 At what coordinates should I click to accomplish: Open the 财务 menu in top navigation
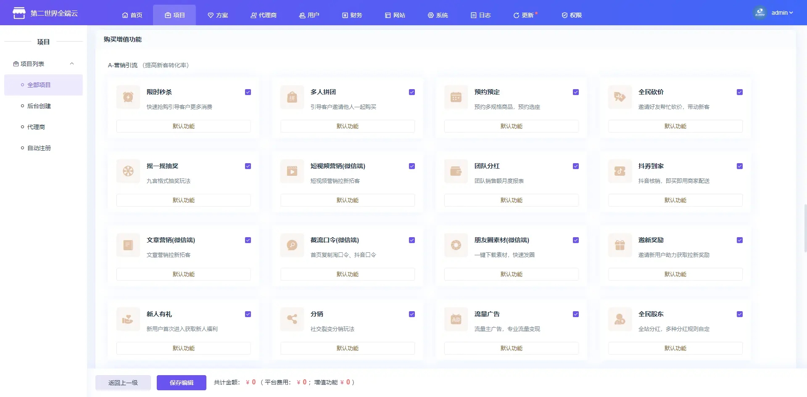click(x=352, y=15)
